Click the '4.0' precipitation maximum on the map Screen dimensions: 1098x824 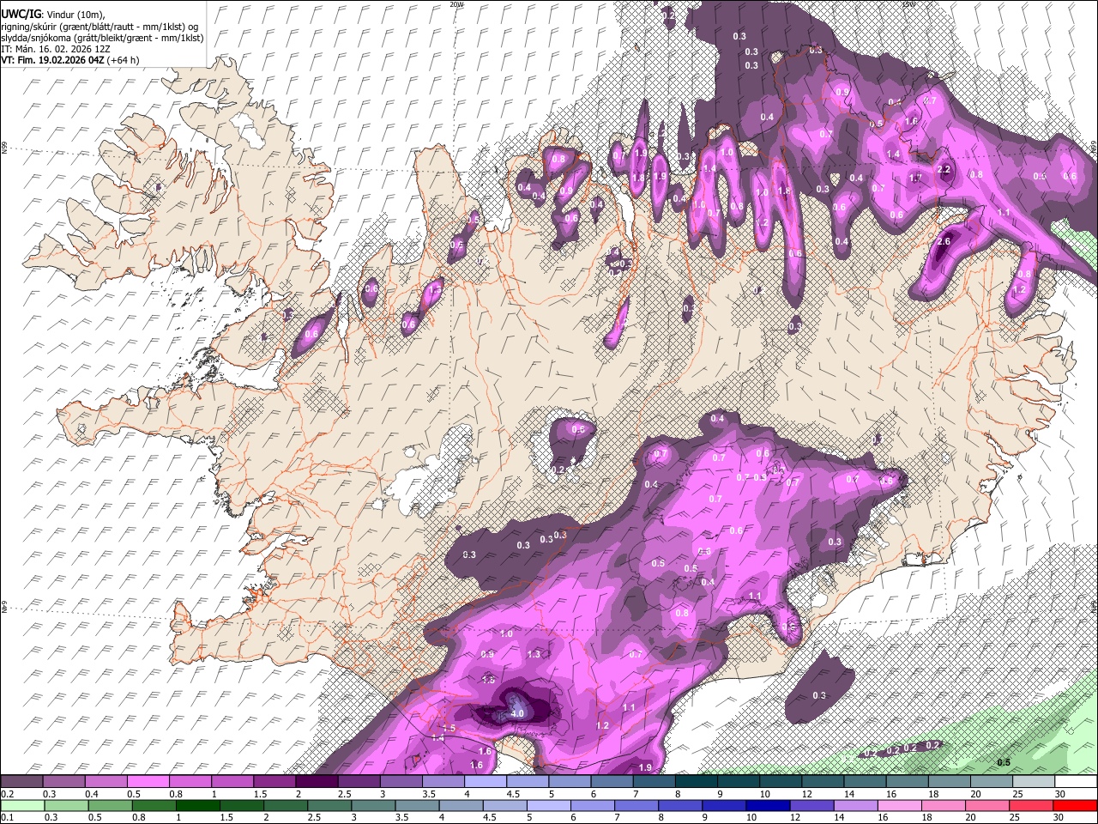pos(516,713)
